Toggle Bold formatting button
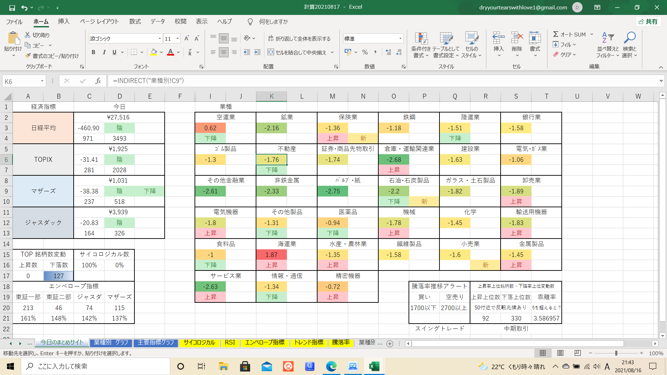This screenshot has width=667, height=375. click(93, 52)
